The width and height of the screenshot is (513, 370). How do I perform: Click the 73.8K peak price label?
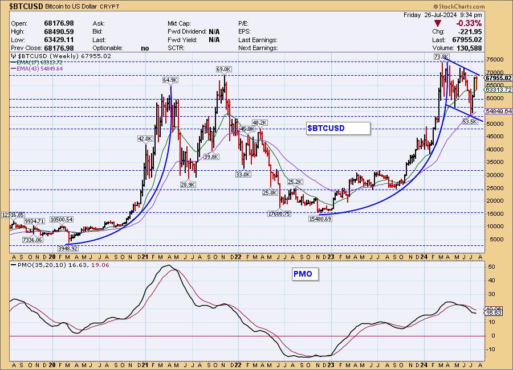click(x=441, y=56)
